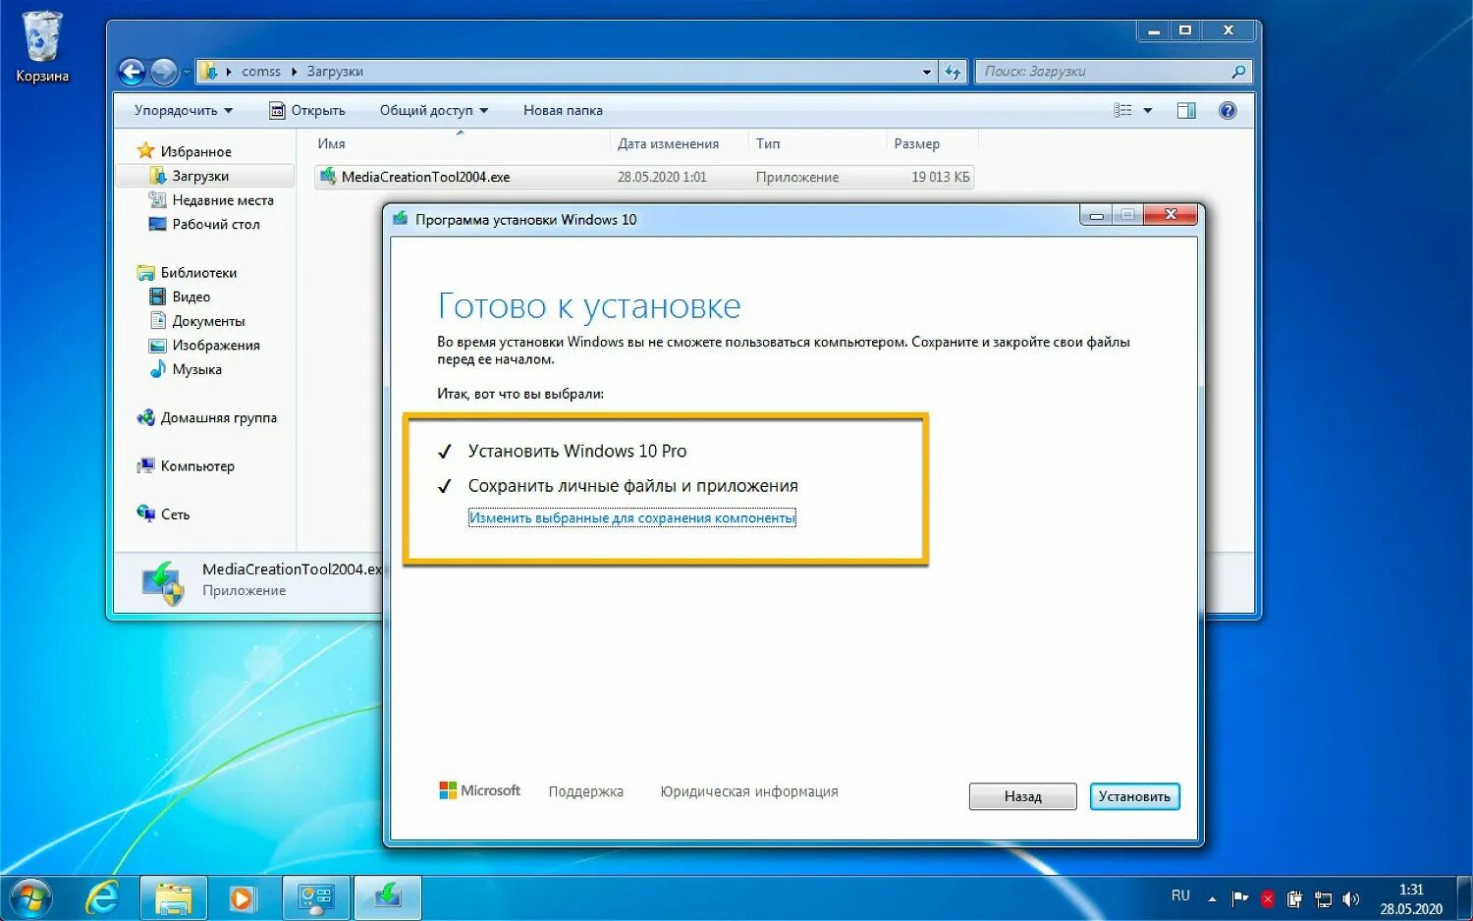Click MediaCreationTool icon in details pane
The width and height of the screenshot is (1473, 921).
coord(164,581)
